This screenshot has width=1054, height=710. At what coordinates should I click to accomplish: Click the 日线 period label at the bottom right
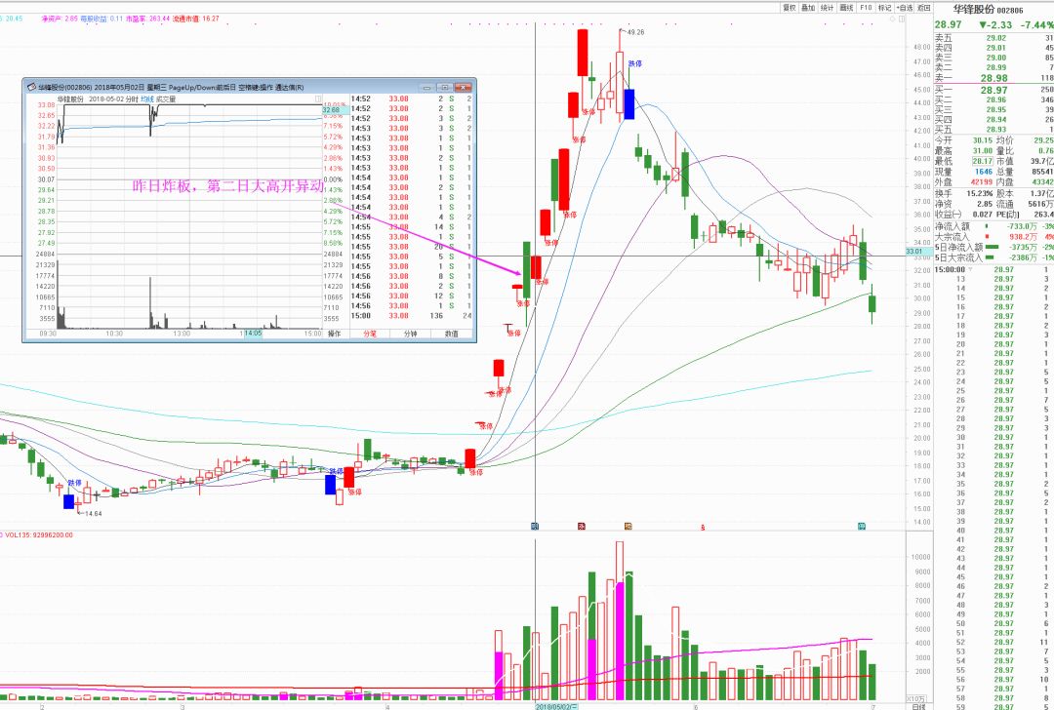[918, 706]
